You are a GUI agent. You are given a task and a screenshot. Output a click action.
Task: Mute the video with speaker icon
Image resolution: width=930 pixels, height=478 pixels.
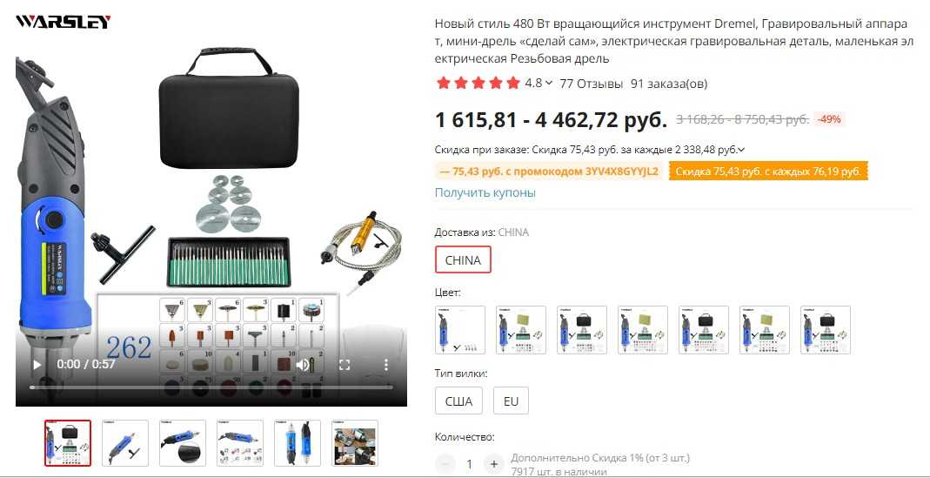(304, 364)
